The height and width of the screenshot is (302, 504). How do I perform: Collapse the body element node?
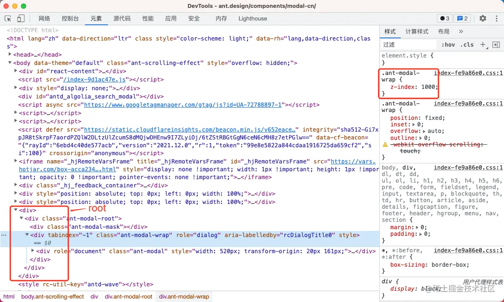10,63
